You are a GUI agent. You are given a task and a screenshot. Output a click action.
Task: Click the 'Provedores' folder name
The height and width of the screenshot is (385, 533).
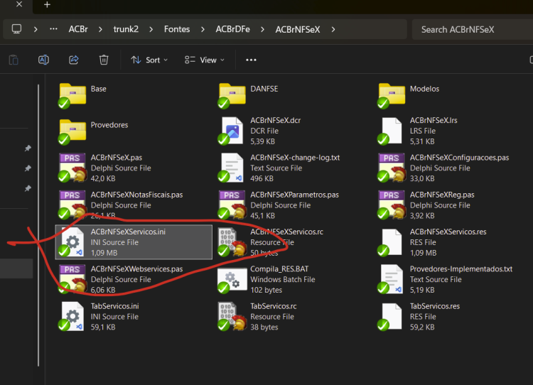[x=109, y=125]
